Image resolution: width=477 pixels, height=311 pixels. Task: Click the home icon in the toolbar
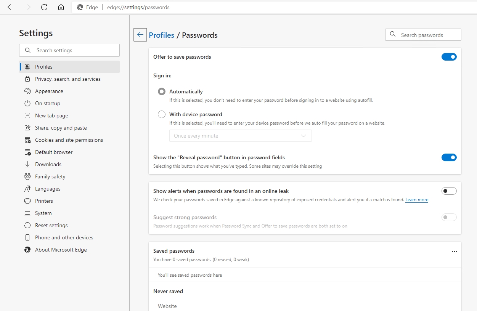click(61, 7)
